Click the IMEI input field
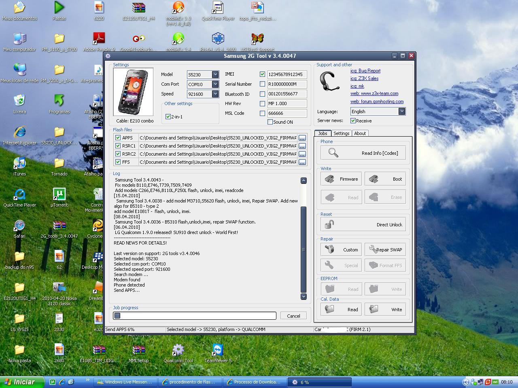The width and height of the screenshot is (518, 388). click(287, 74)
